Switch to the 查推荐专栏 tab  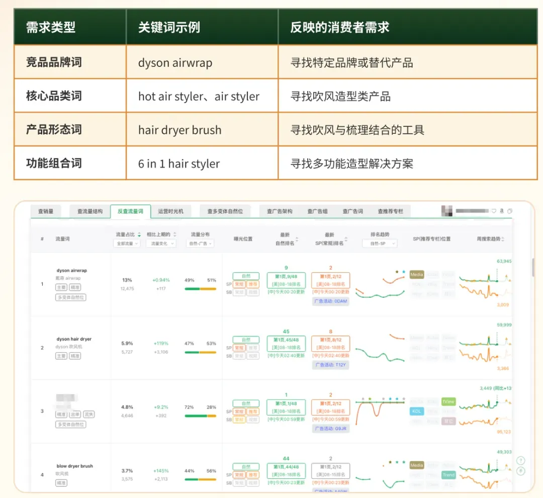tap(390, 211)
